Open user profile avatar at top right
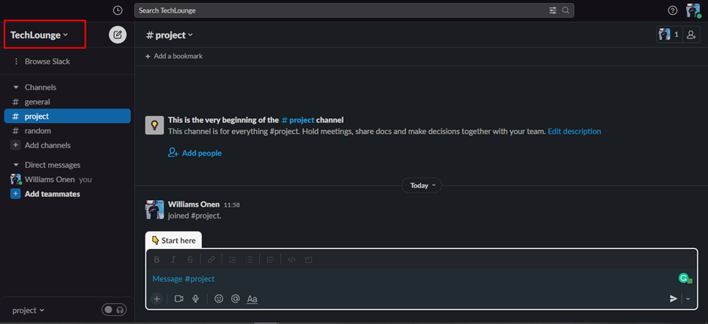The height and width of the screenshot is (324, 708). coord(693,11)
